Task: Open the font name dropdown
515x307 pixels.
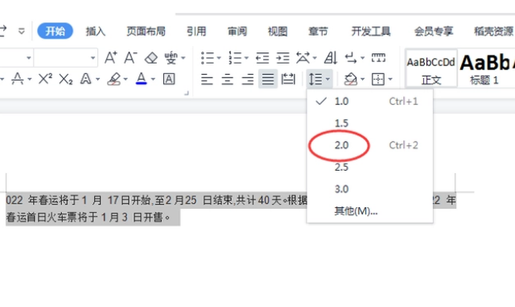Action: click(x=29, y=58)
